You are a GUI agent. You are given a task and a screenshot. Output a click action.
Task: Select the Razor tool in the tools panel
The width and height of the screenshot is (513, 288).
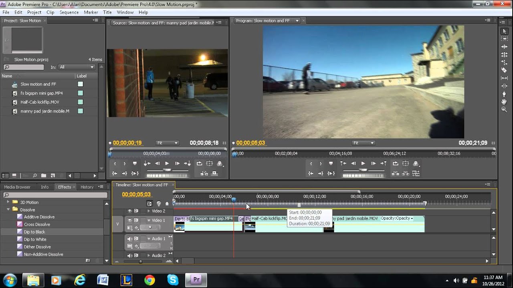point(504,70)
